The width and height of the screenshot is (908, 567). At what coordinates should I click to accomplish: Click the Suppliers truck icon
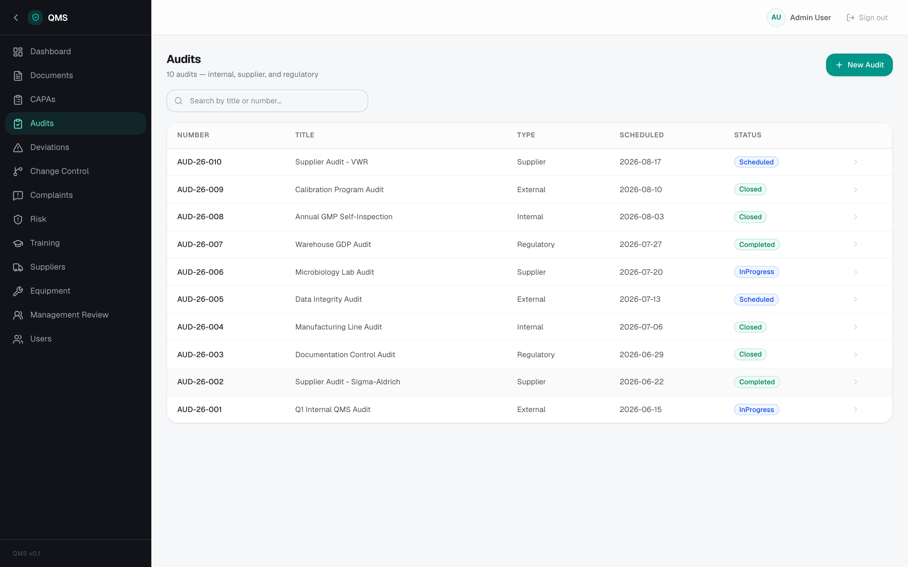pos(18,267)
